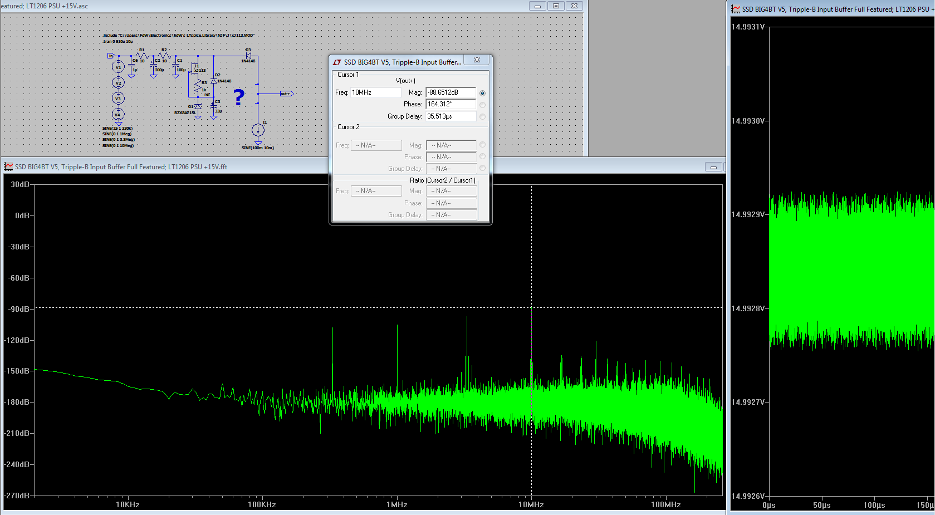Select voltage source V3 in schematic
935x515 pixels.
coord(118,98)
